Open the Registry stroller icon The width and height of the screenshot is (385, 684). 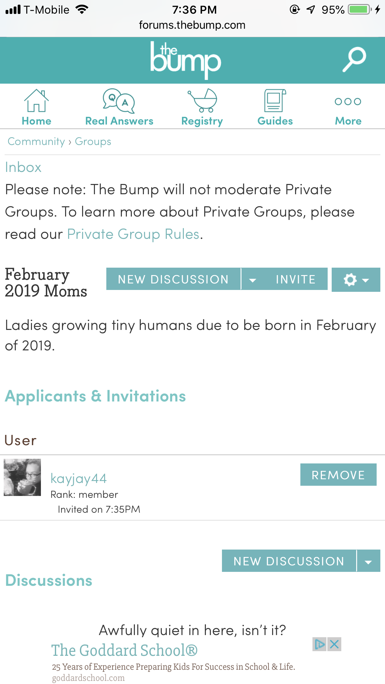point(202,100)
